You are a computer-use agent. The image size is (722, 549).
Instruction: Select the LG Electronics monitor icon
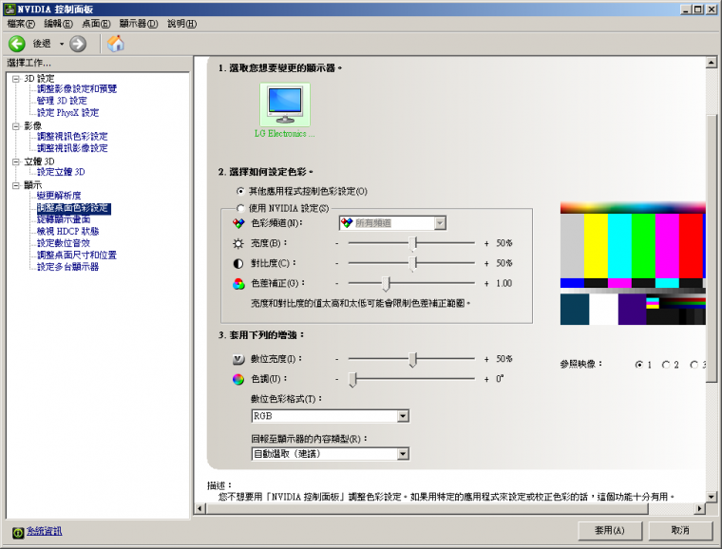click(x=284, y=104)
